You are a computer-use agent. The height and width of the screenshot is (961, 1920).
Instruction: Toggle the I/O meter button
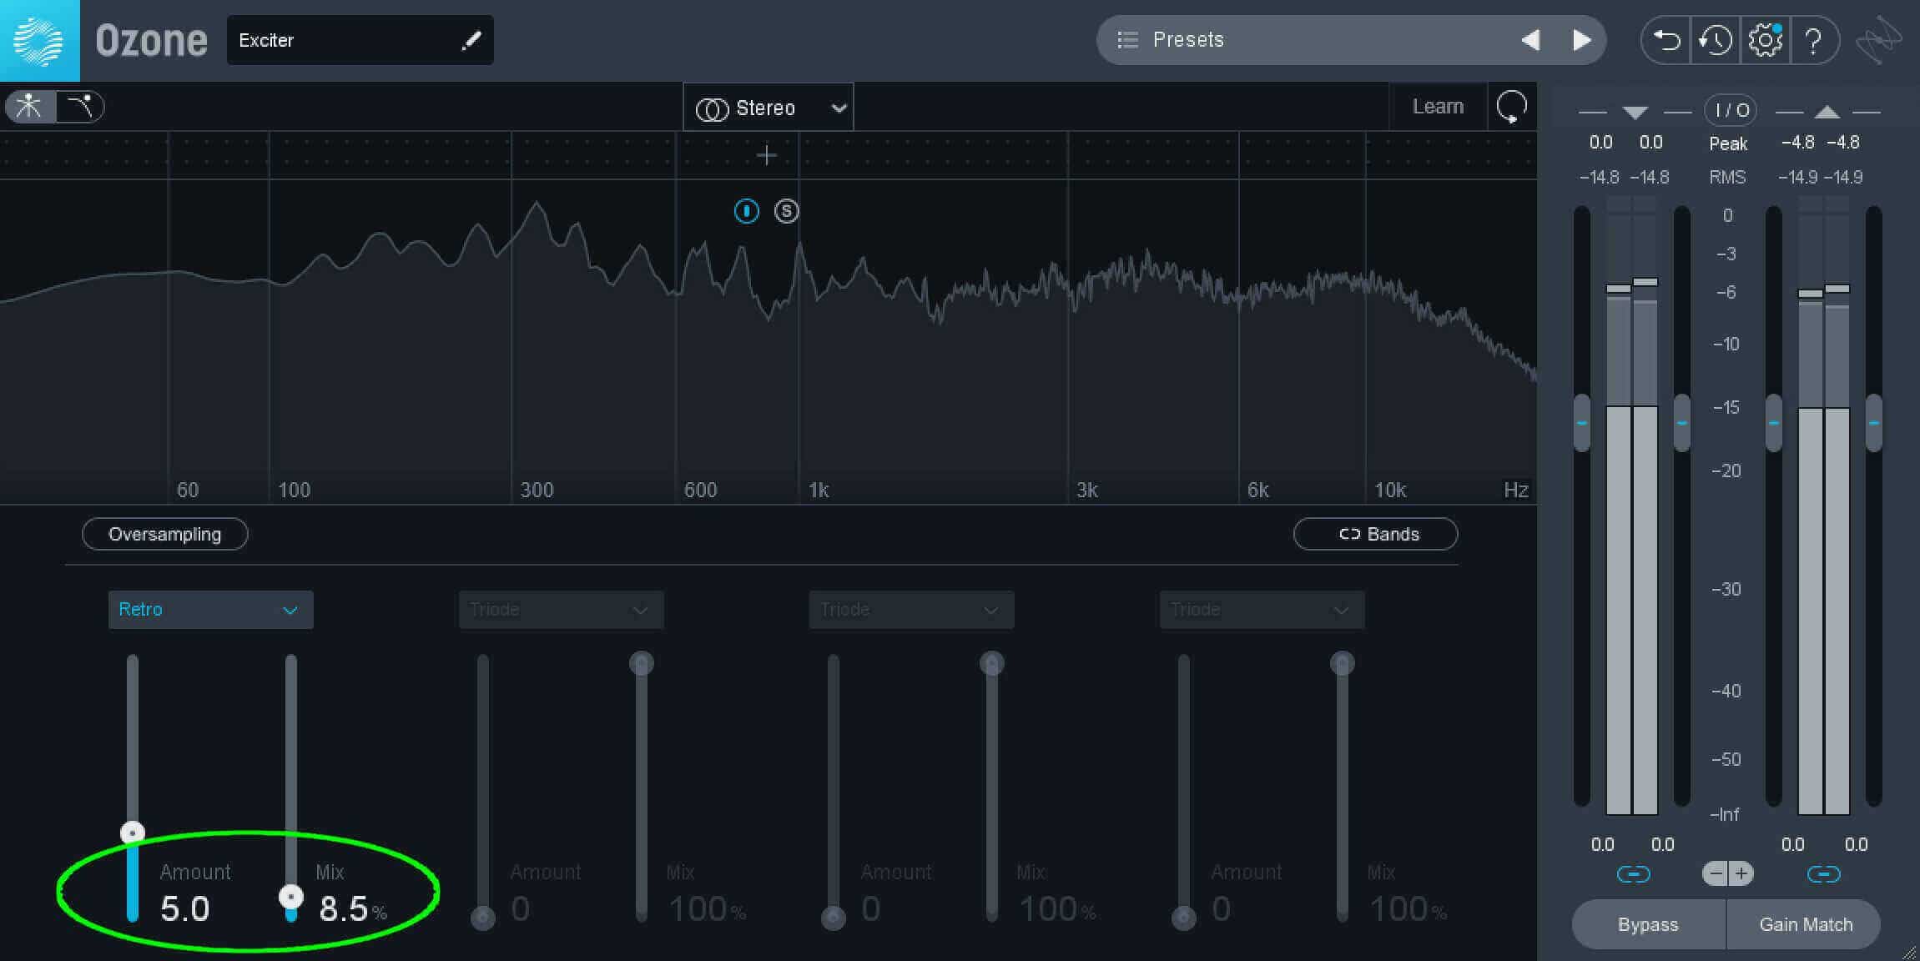[x=1731, y=110]
